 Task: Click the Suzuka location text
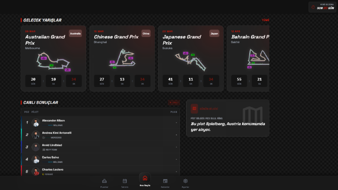167,48
